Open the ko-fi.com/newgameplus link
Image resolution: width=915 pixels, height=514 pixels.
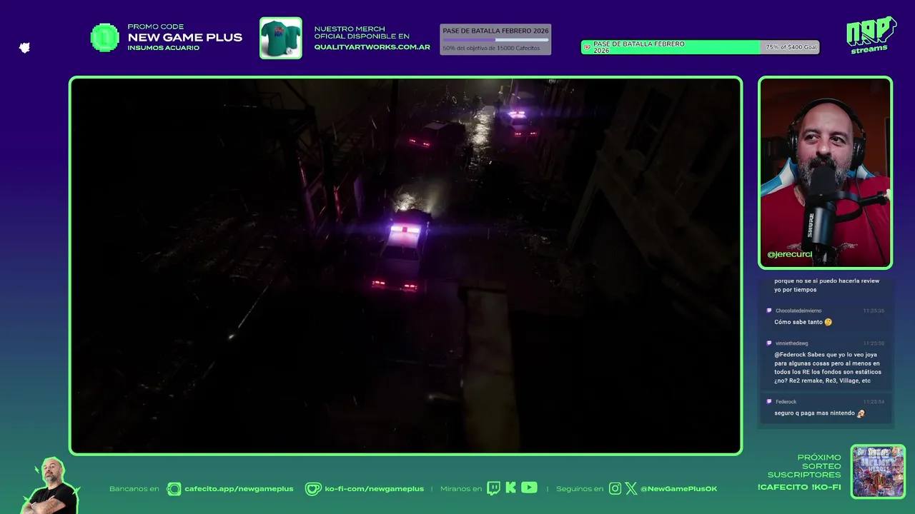pos(375,489)
